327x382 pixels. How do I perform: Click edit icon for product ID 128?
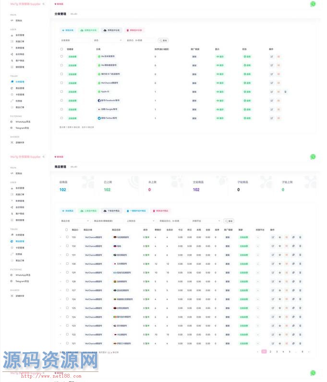click(x=273, y=282)
